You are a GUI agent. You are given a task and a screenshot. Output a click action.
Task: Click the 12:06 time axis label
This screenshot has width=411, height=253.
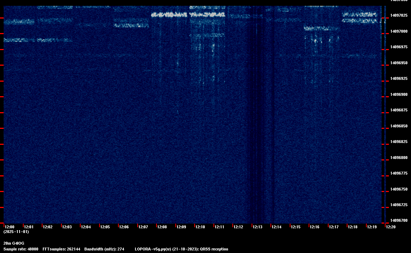click(x=124, y=227)
